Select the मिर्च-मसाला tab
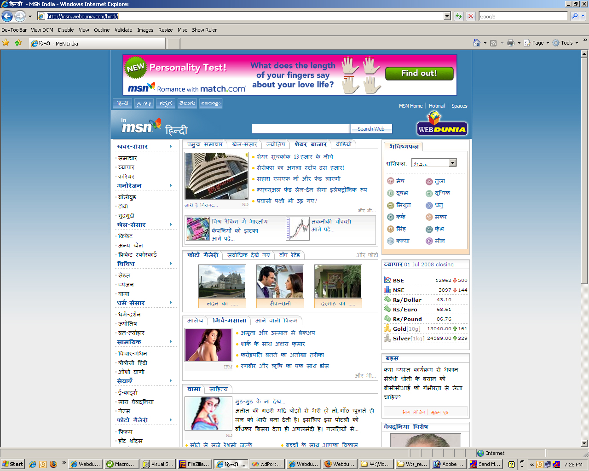The width and height of the screenshot is (589, 471). click(x=230, y=321)
